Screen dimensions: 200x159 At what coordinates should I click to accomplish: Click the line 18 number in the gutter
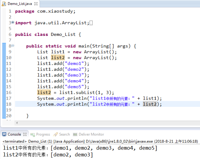coord(8,104)
